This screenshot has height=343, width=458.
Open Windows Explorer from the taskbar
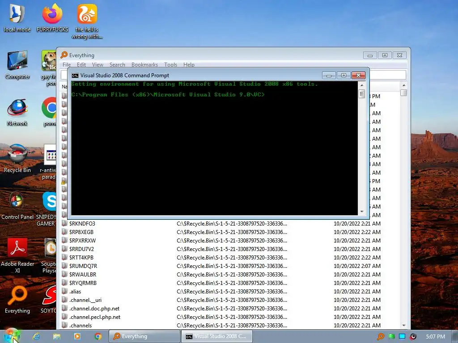[57, 336]
